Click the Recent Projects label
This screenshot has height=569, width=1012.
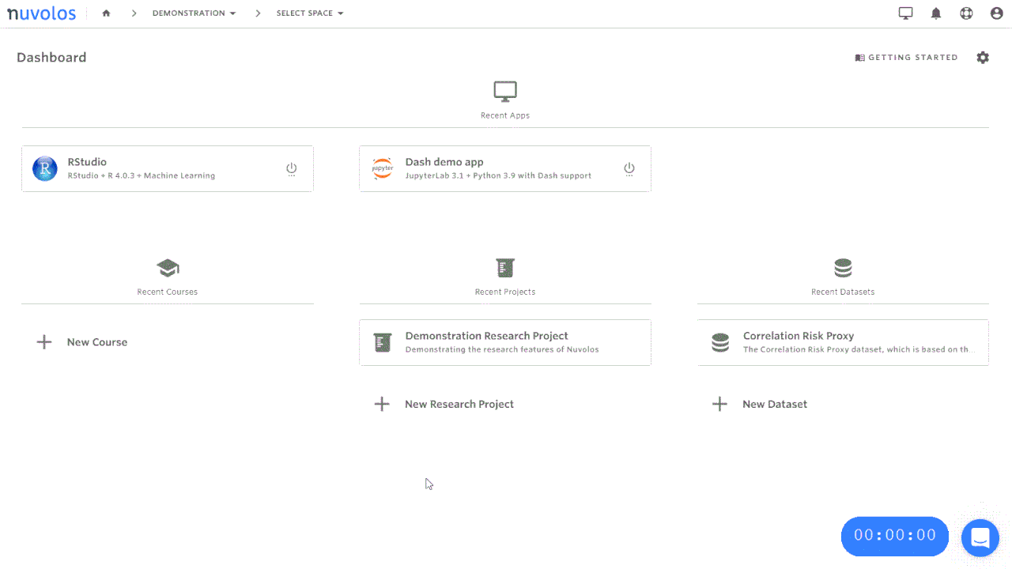(x=505, y=292)
